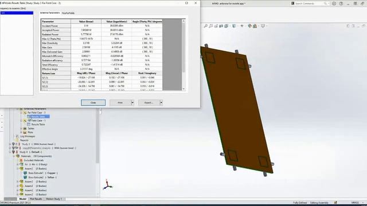Click the Previous View icon in view toolbar

[216, 26]
